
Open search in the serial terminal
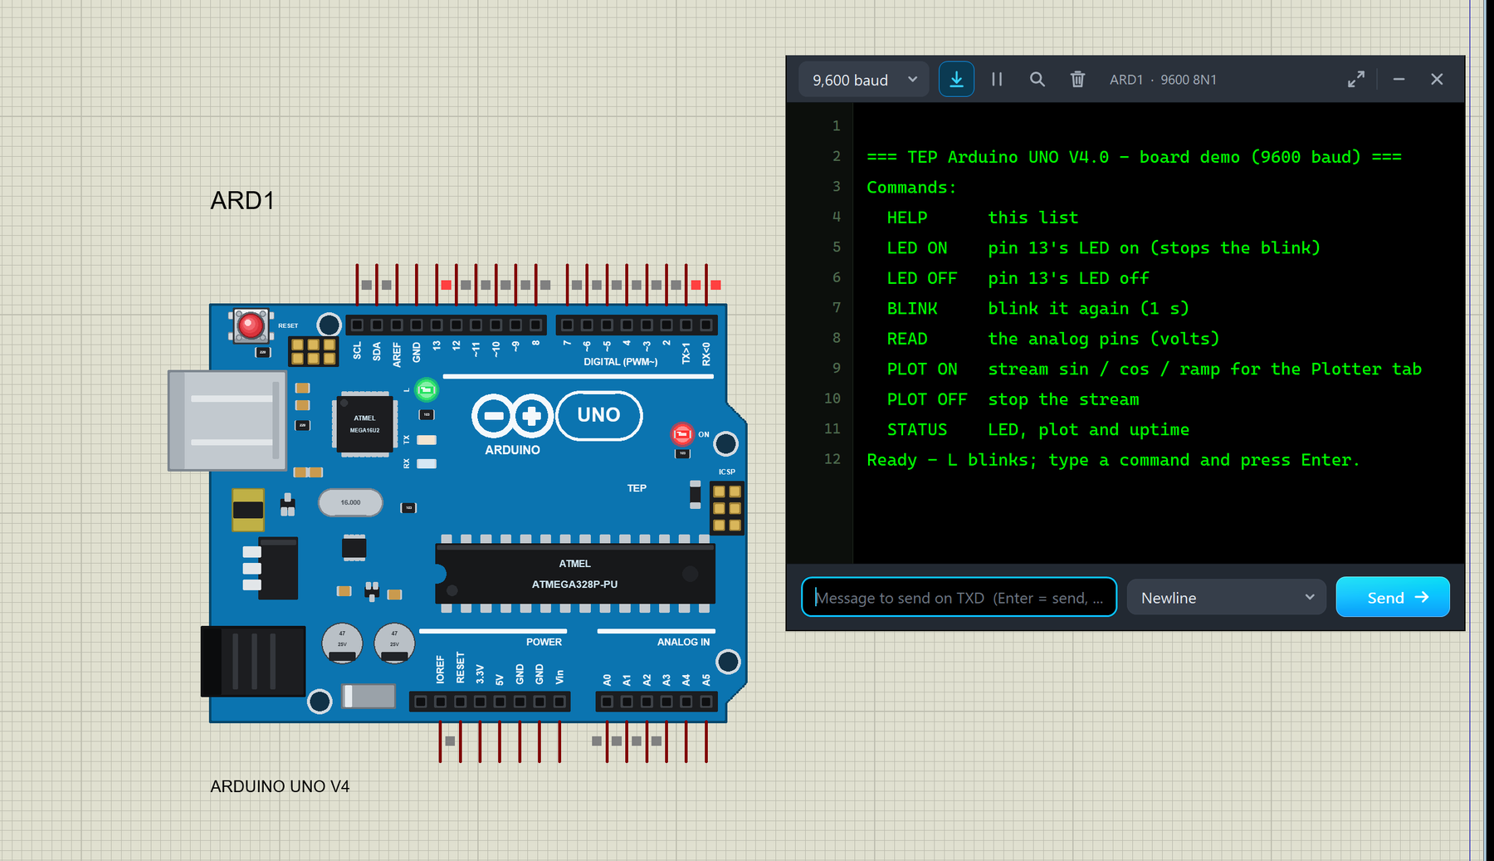point(1037,80)
